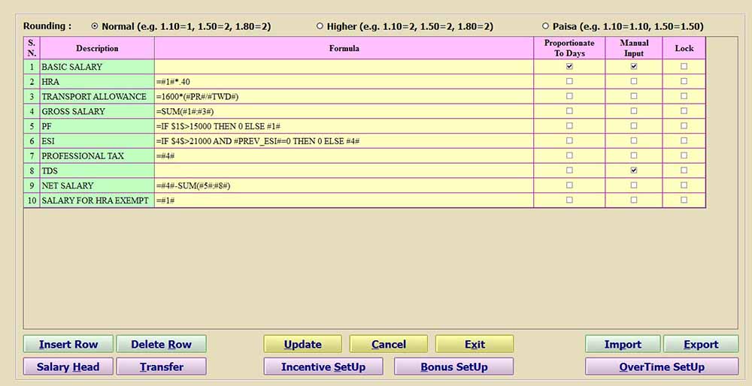Open Incentive SetUp
Viewport: 752px width, 386px height.
point(323,367)
